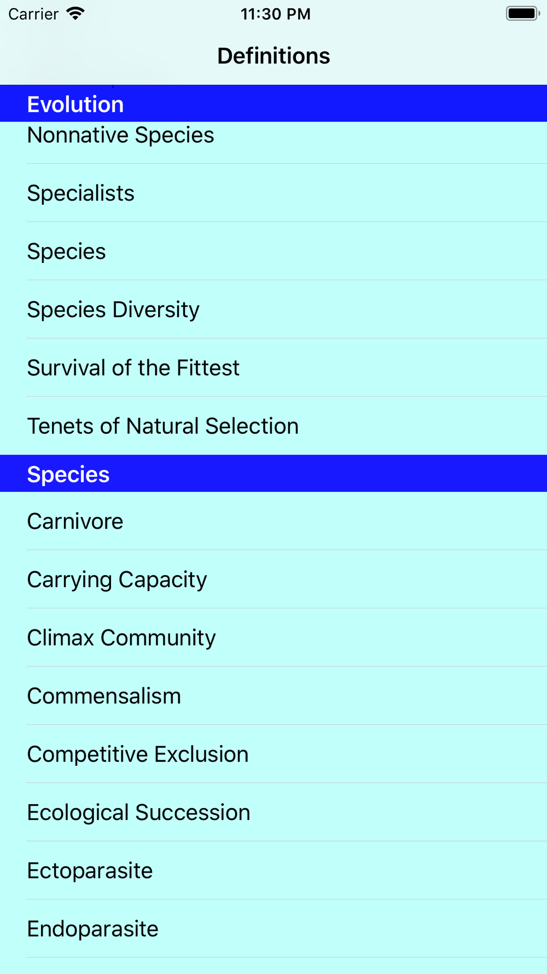Tap the Wi-Fi status icon
Image resolution: width=547 pixels, height=974 pixels.
[x=75, y=14]
